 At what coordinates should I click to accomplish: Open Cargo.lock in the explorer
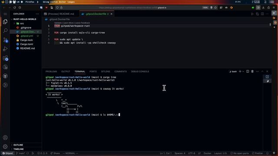[26, 40]
